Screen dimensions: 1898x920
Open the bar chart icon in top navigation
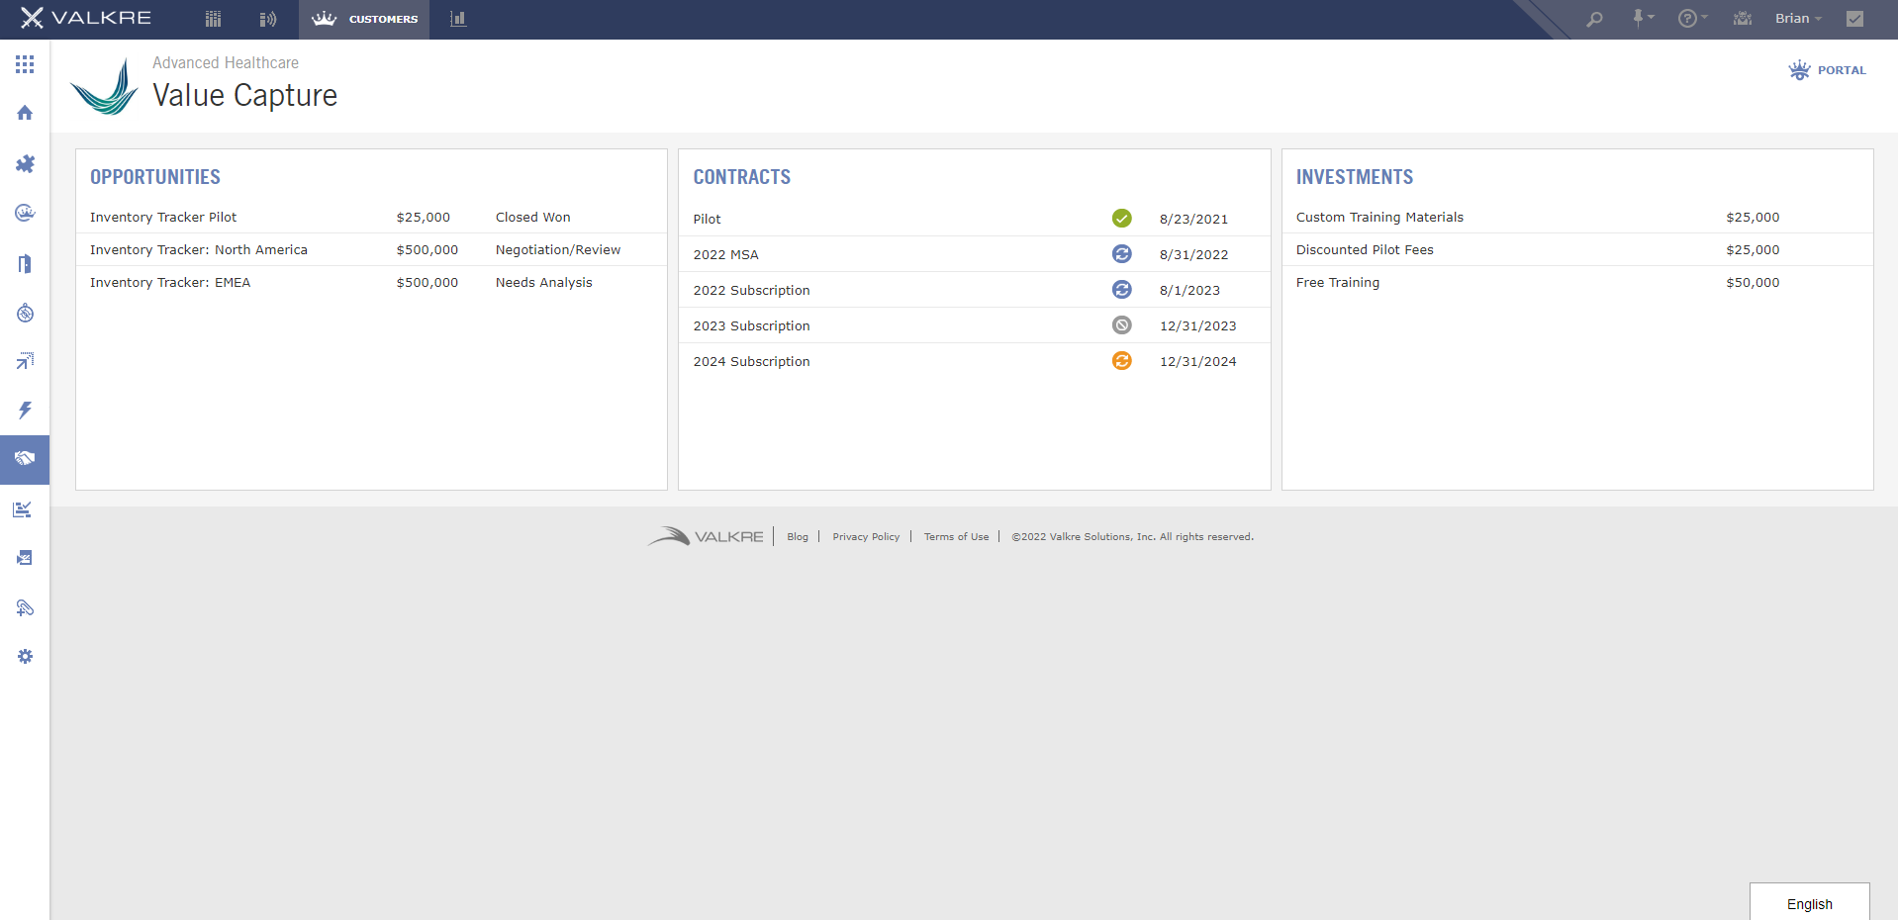tap(457, 19)
